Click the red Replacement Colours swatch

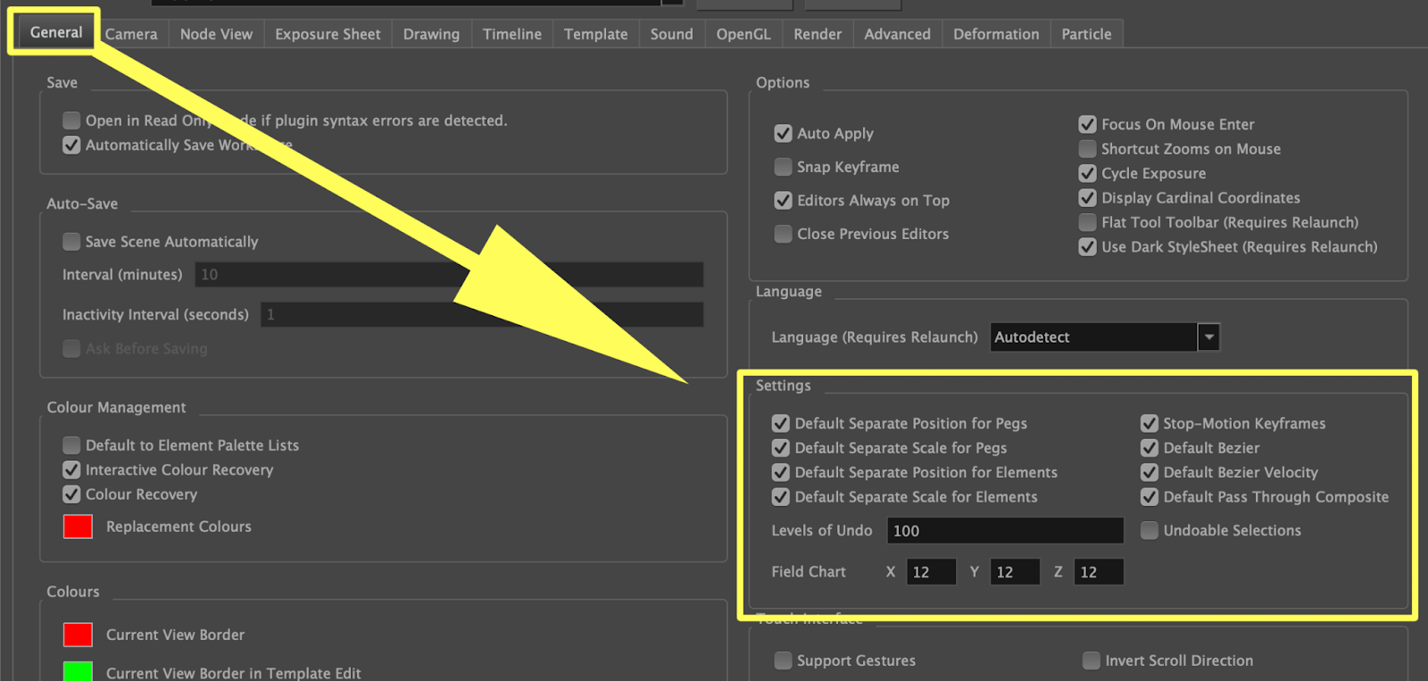pos(78,527)
